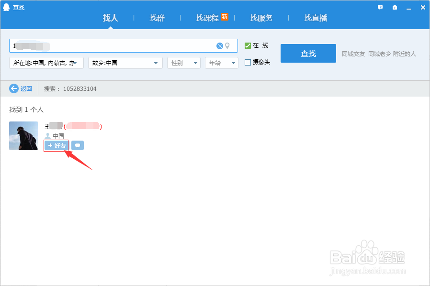
Task: Select the 找直播 tab
Action: point(316,18)
